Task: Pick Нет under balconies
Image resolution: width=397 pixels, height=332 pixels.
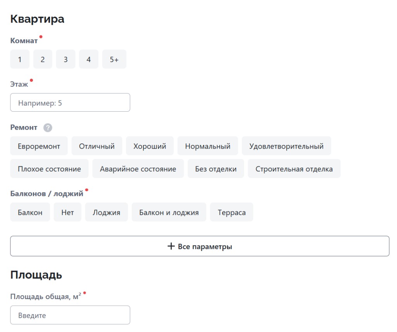Action: click(67, 212)
